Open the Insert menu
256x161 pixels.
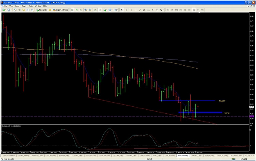coord(17,6)
